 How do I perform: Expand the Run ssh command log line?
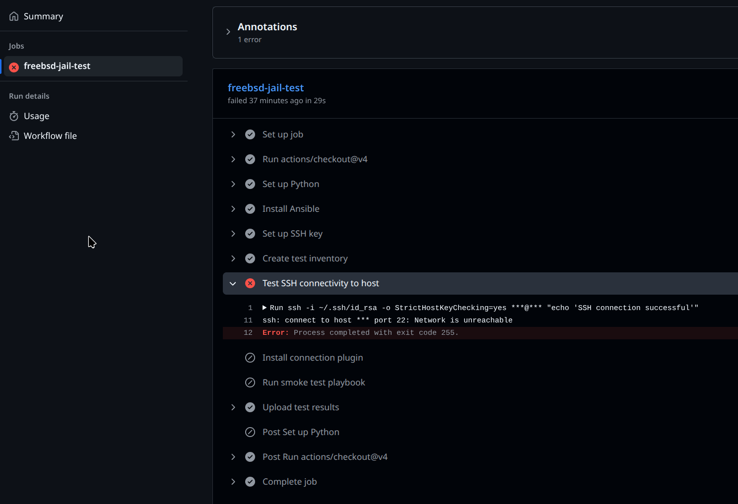pyautogui.click(x=265, y=308)
